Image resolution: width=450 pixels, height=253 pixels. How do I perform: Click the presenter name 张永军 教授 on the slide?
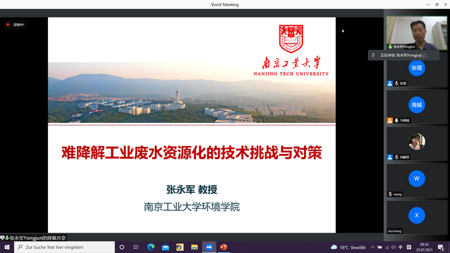pyautogui.click(x=192, y=190)
